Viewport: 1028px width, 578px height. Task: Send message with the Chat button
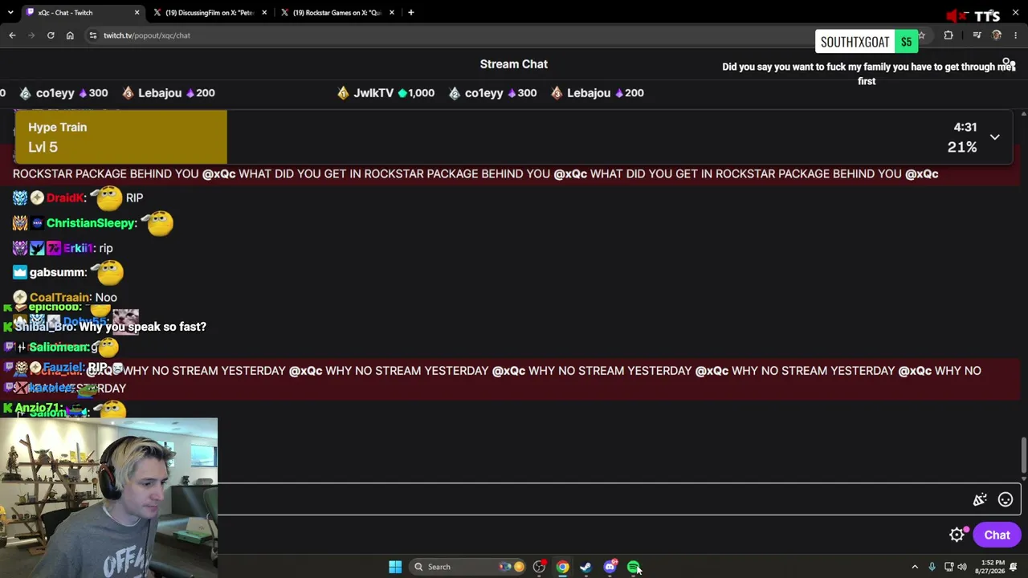click(997, 535)
